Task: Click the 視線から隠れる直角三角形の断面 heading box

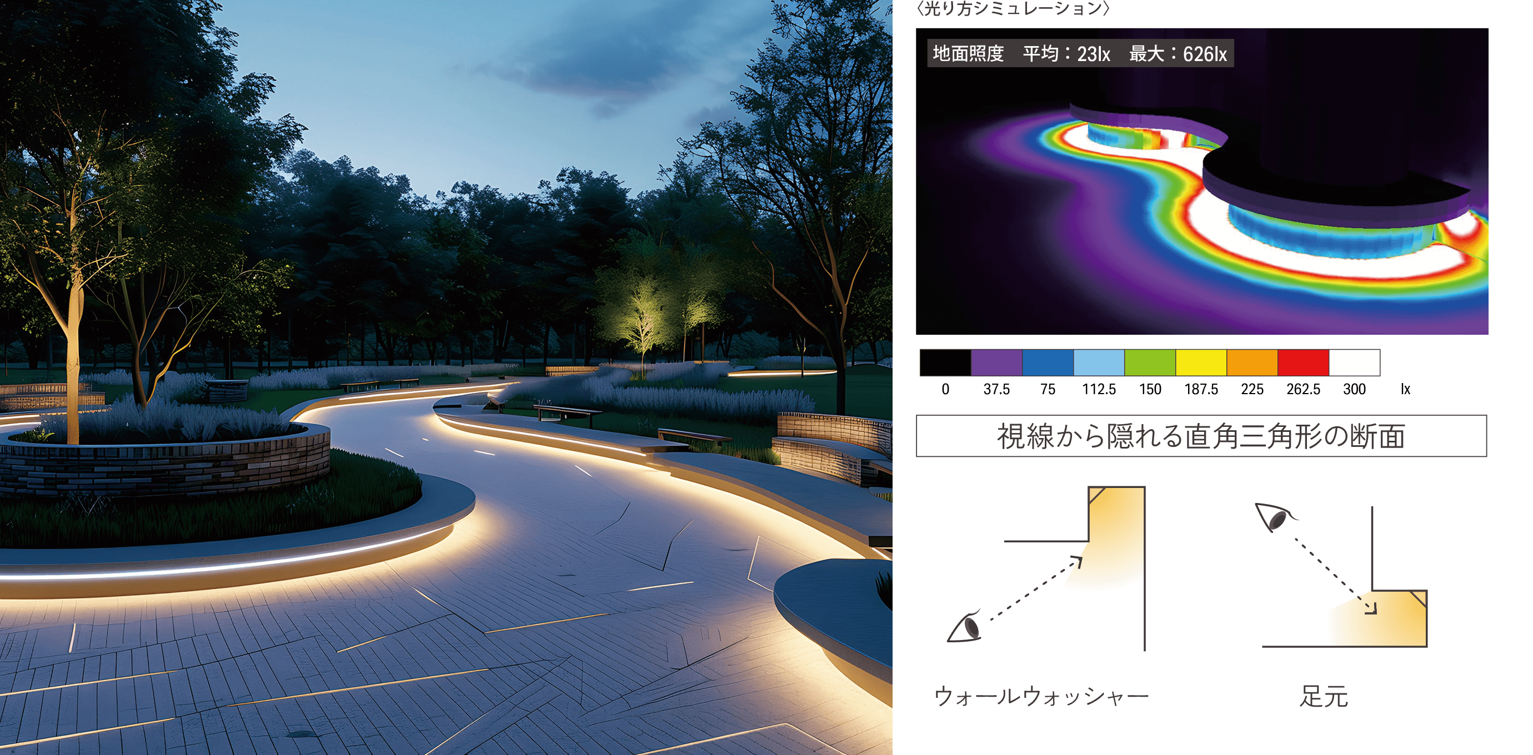Action: pyautogui.click(x=1201, y=436)
